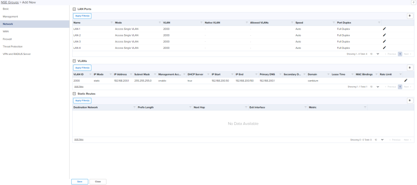Image resolution: width=417 pixels, height=185 pixels.
Task: Edit the LAN 1 port row
Action: tap(384, 29)
